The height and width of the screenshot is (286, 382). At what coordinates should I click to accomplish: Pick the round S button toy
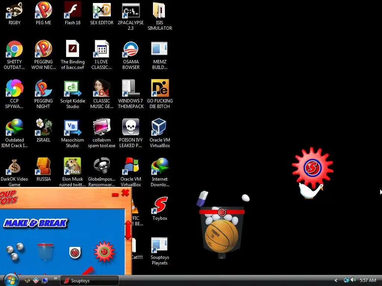(75, 253)
